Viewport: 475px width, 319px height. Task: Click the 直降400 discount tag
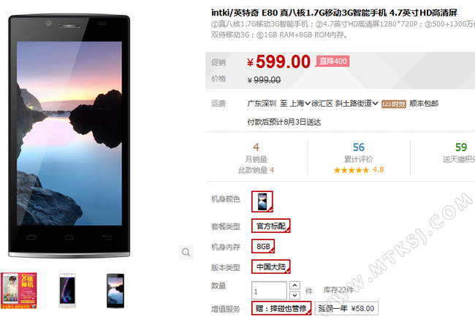(333, 61)
